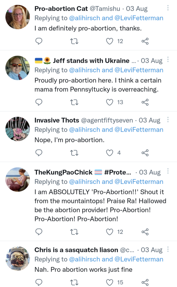
Task: Reply to Chris is a sasquatch liason
Action: tap(39, 282)
